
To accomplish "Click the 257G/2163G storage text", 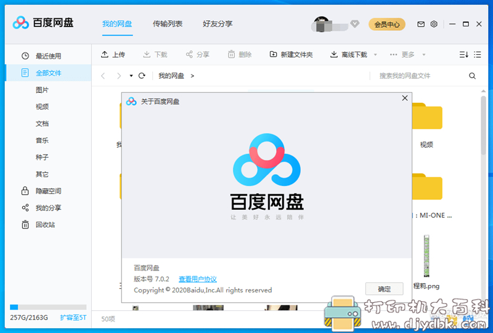I will coord(29,318).
